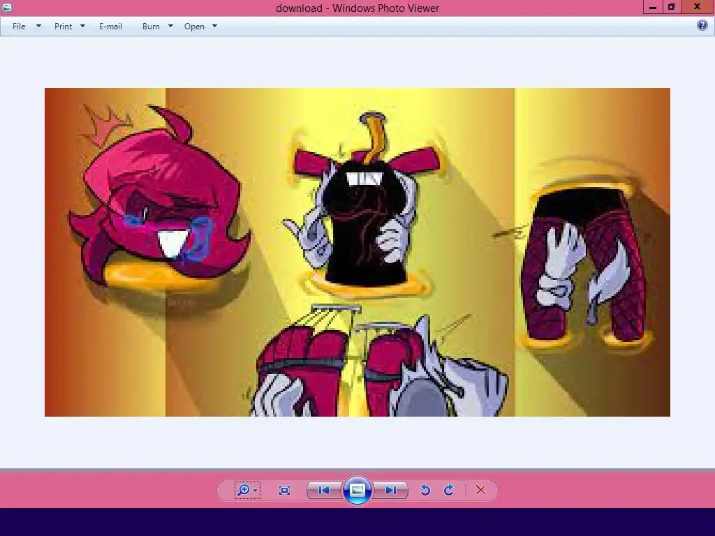Click the Open menu item
715x536 pixels.
194,27
